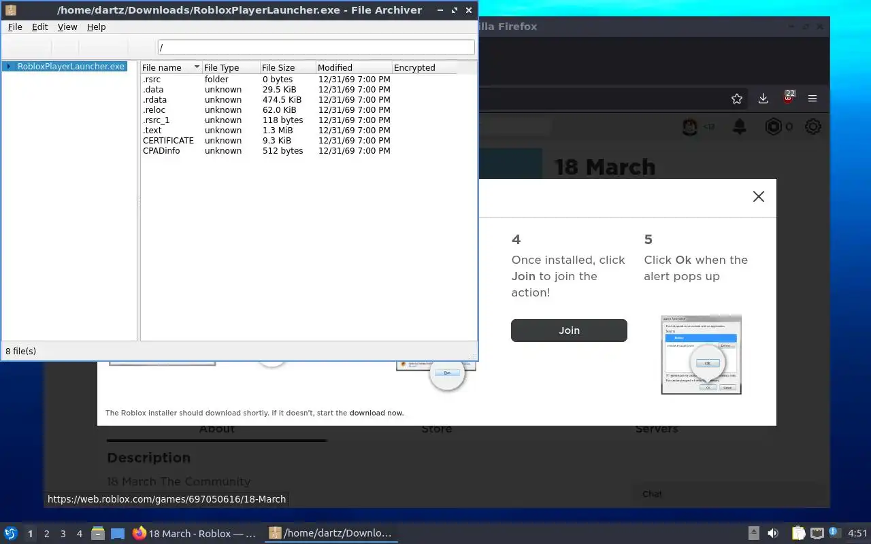Expand RobloxPlayerLauncher.exe tree node
The width and height of the screenshot is (871, 544).
coord(8,67)
